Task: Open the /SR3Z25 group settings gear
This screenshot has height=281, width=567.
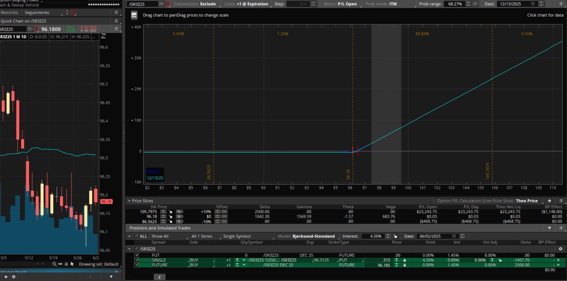Action: [560, 249]
